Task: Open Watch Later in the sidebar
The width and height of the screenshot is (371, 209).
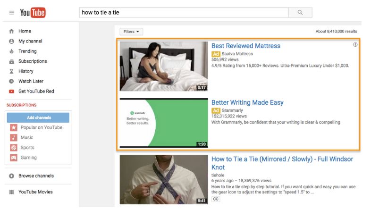Action: point(31,81)
